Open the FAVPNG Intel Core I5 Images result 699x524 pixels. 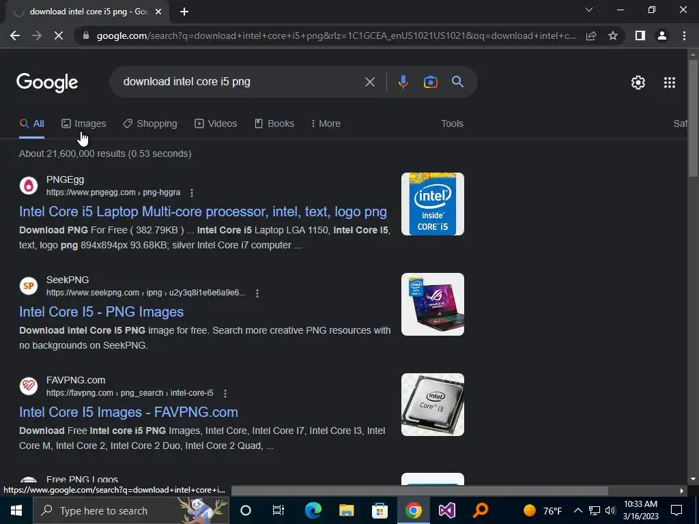(128, 412)
